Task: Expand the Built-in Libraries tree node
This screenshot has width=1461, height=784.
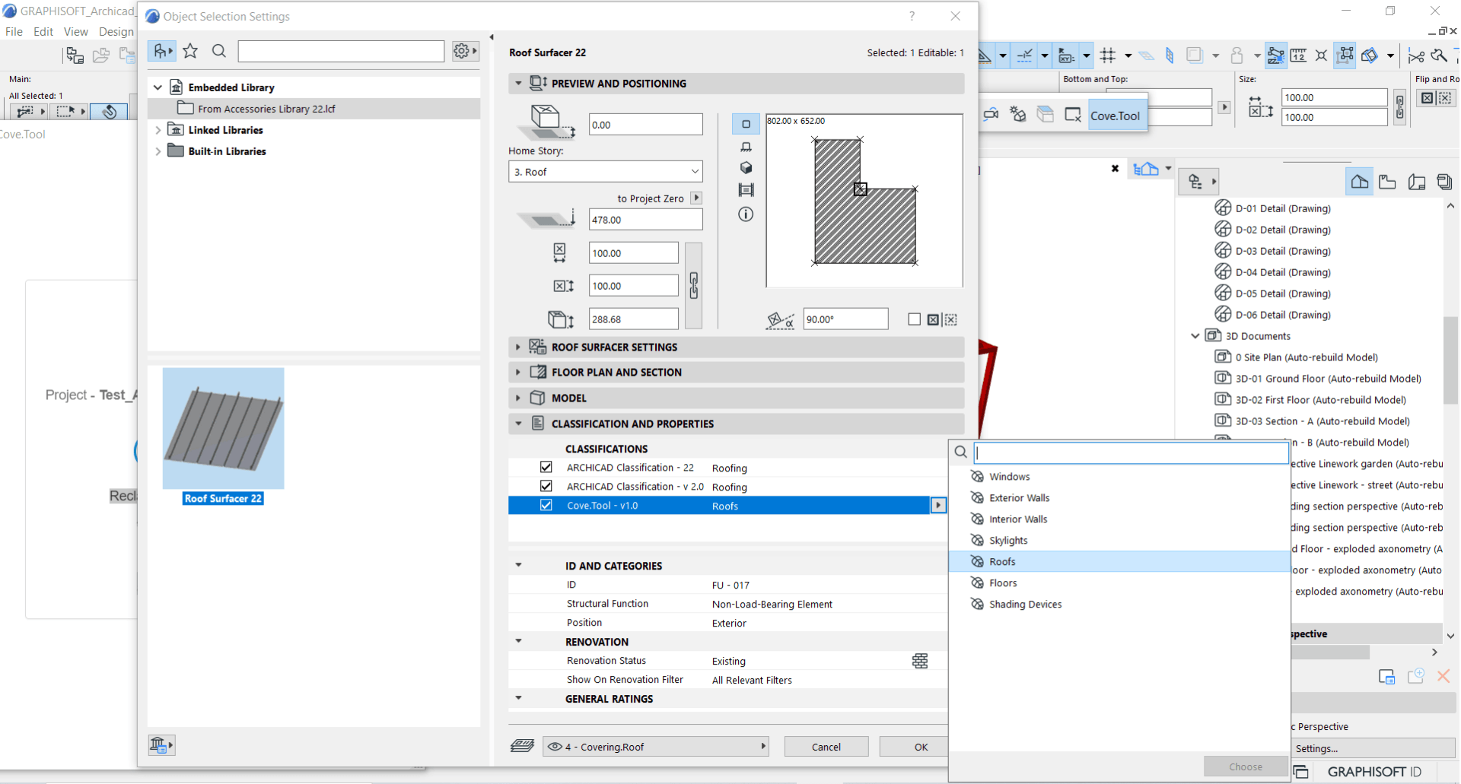Action: pyautogui.click(x=158, y=151)
